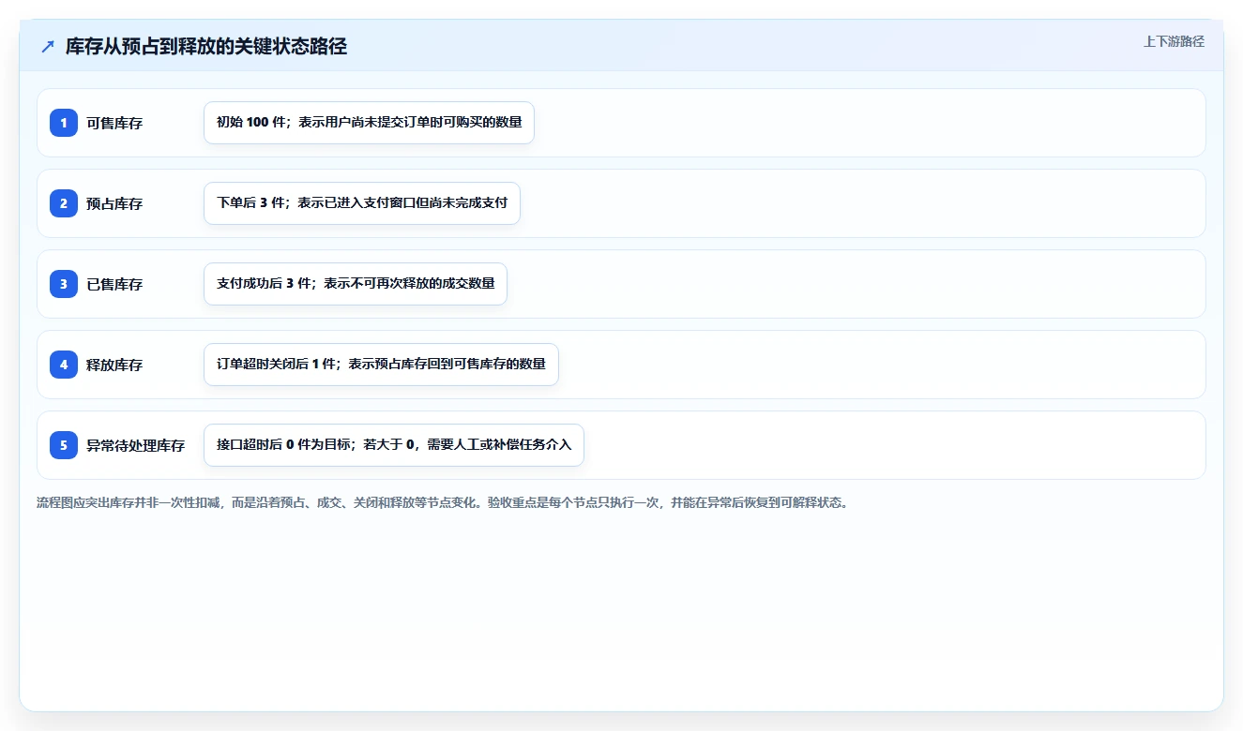Click the chip reading 下单后 3 件
Viewport: 1243px width, 731px height.
[x=362, y=203]
